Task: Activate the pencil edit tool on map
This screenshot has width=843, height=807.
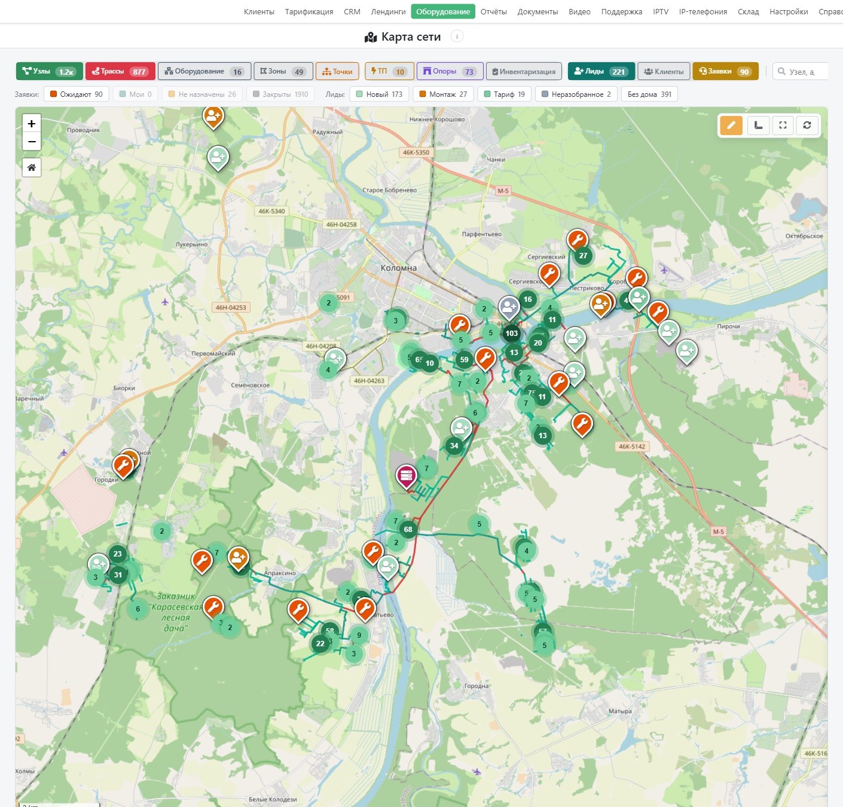Action: (731, 126)
